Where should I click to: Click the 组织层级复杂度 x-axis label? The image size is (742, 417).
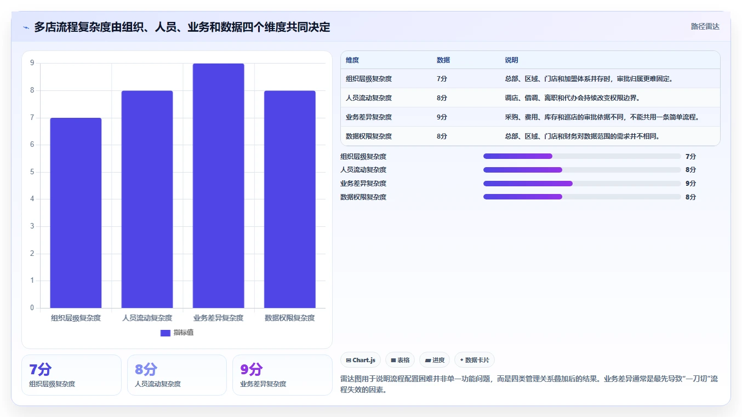76,318
